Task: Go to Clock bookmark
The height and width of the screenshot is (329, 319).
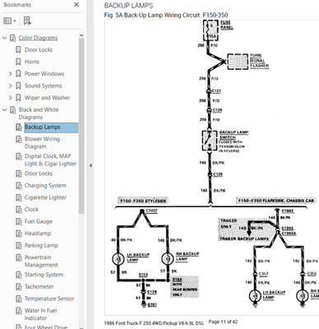Action: pos(31,210)
